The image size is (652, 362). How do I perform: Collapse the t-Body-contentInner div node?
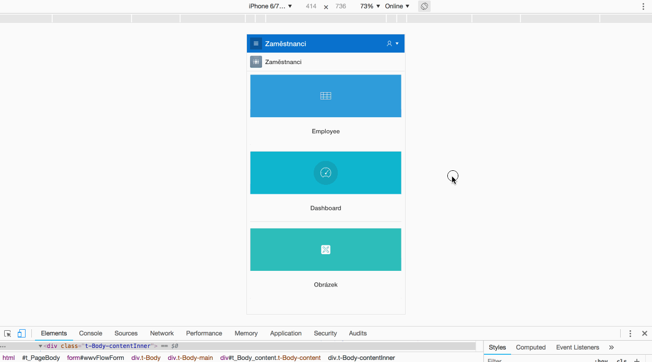pos(40,346)
